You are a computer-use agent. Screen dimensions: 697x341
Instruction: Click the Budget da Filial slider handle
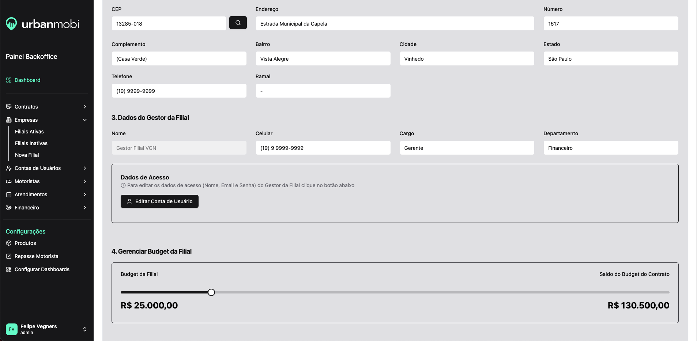point(211,292)
